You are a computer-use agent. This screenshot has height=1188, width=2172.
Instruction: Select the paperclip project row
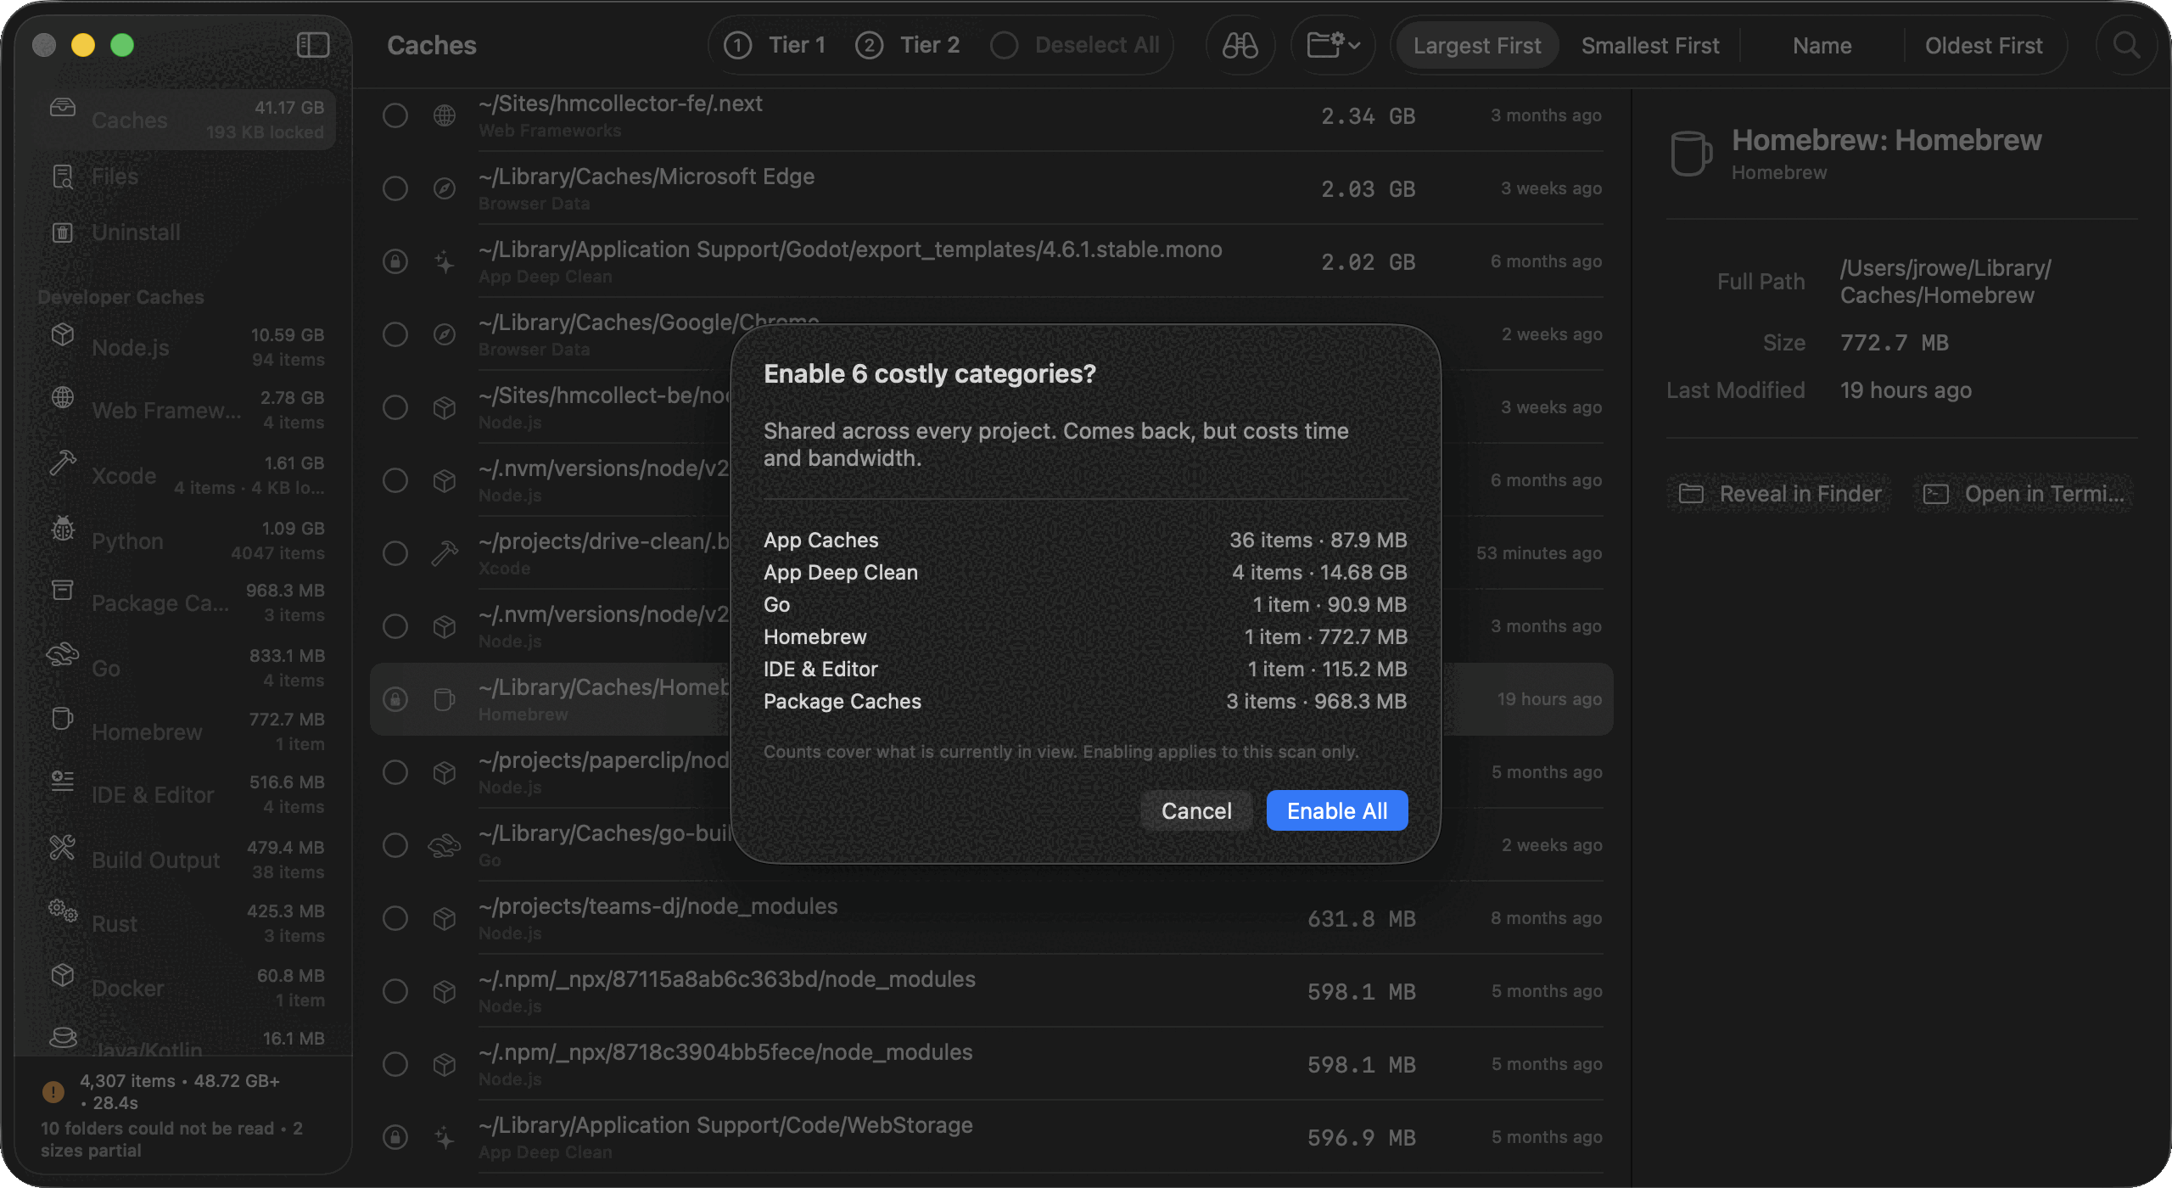point(991,772)
